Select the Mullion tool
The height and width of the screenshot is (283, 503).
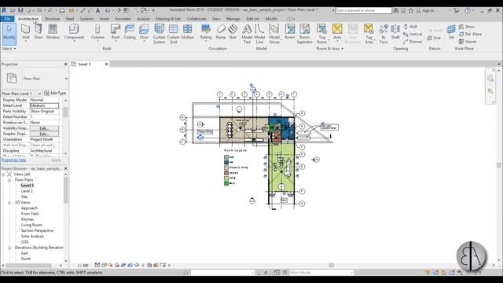click(x=188, y=32)
